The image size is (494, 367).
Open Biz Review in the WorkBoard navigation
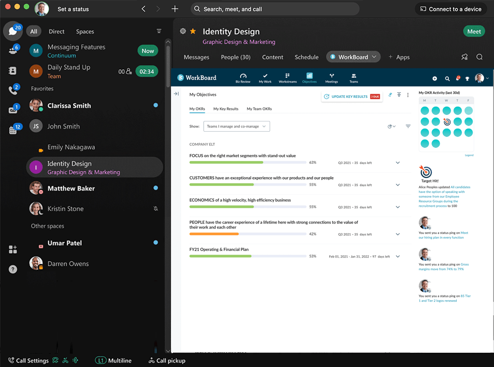(x=243, y=78)
